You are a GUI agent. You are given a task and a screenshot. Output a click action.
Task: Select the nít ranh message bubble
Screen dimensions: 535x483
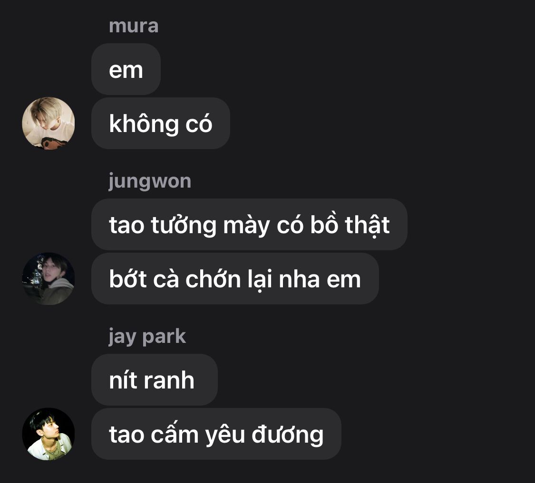point(155,380)
